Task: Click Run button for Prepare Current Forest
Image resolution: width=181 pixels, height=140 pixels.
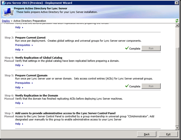Action: click(x=151, y=48)
